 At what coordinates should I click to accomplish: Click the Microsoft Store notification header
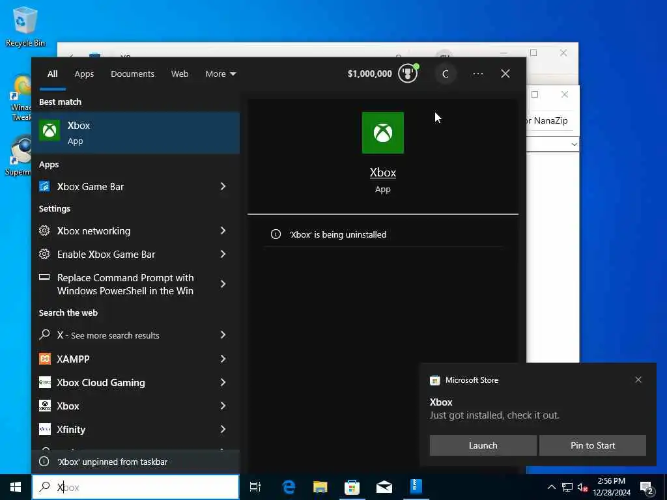coord(472,380)
